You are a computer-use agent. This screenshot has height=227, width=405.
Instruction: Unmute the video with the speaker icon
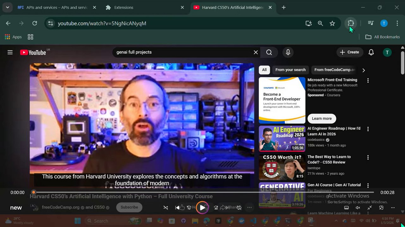358,208
